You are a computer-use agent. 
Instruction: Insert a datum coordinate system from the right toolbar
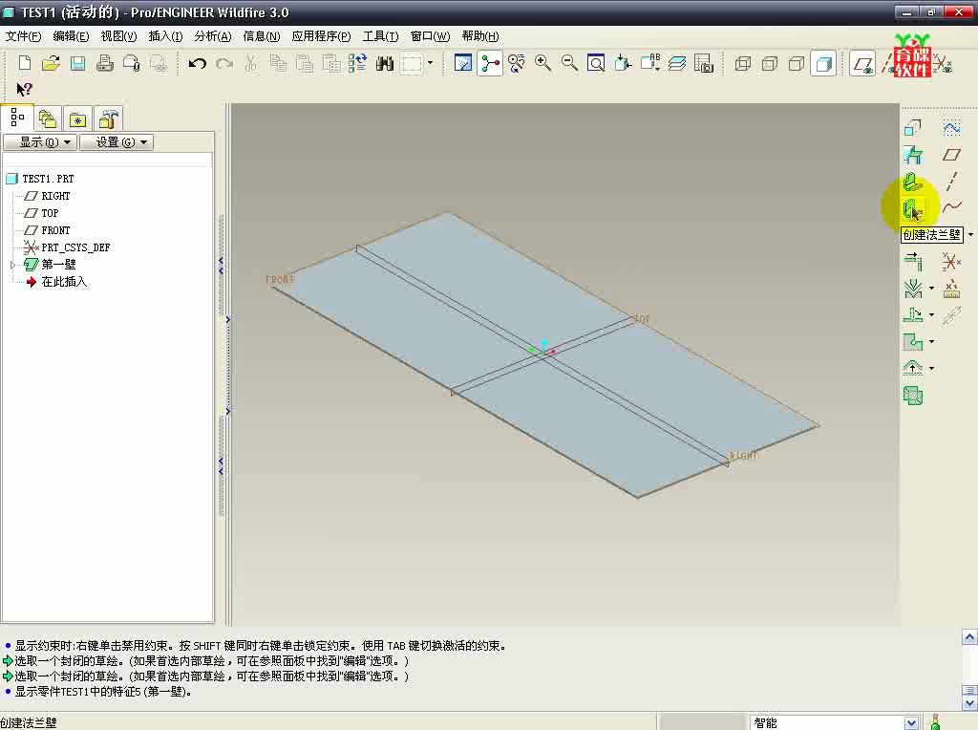point(952,262)
